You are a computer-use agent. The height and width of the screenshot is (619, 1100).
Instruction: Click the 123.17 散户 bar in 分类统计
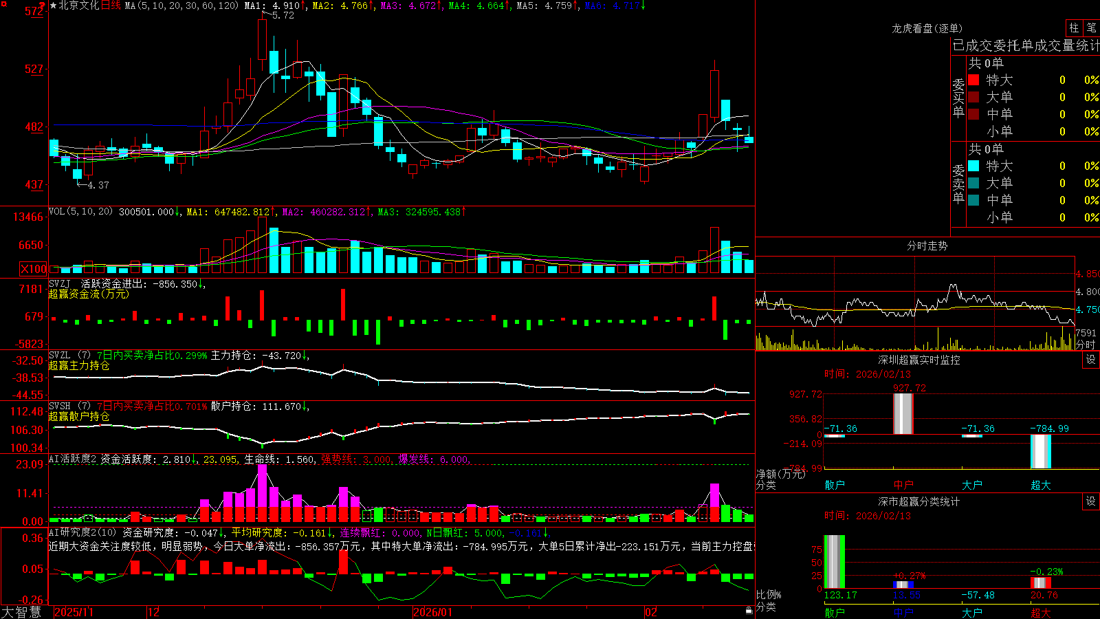pos(835,562)
